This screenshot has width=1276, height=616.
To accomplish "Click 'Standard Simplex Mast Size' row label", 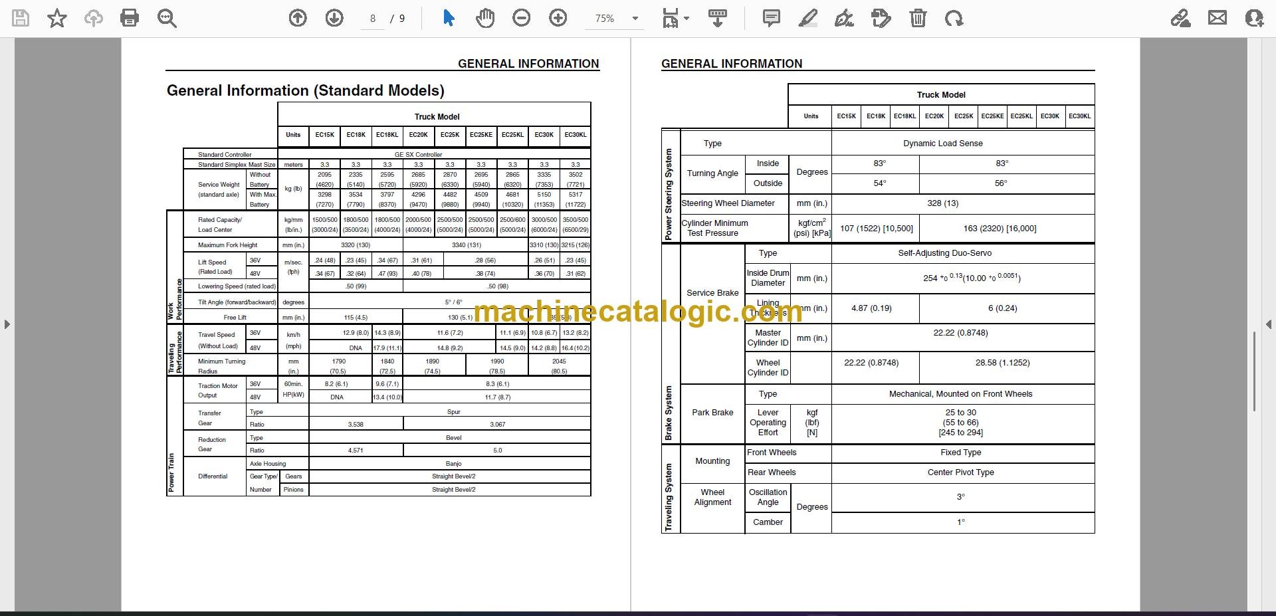I will point(237,165).
